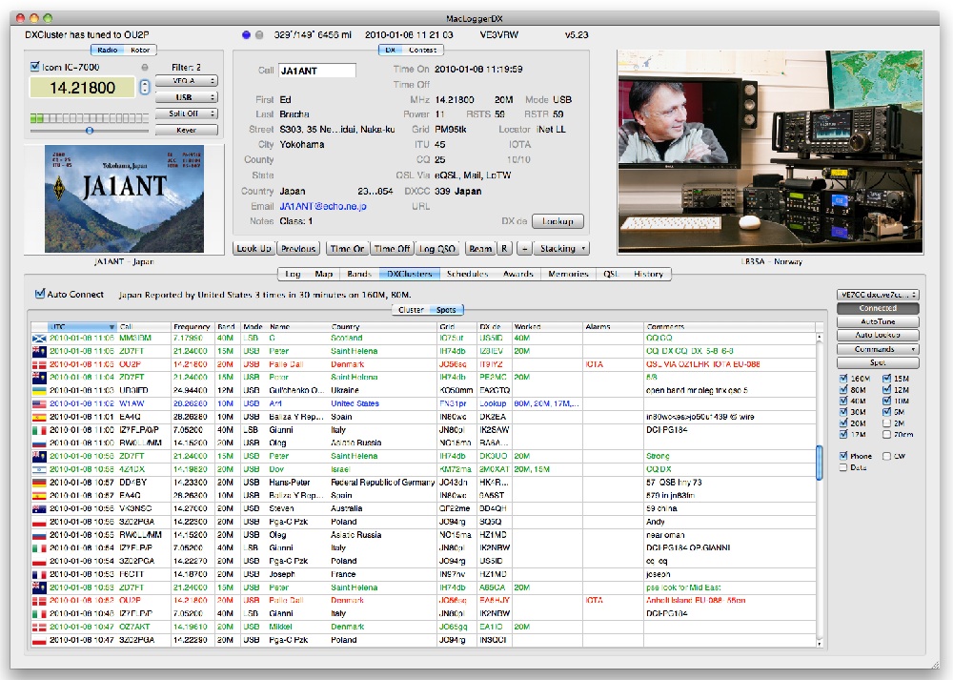The width and height of the screenshot is (953, 680).
Task: Click the Scotland flag in the MM3IBM row
Action: 39,339
